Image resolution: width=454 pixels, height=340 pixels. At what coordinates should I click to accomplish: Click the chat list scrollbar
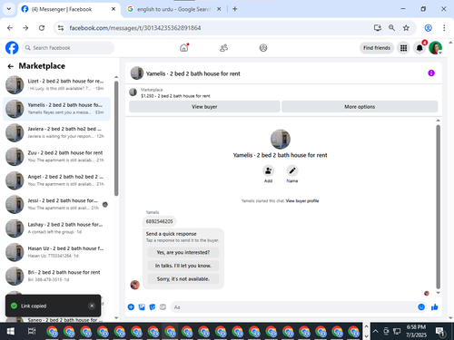click(x=116, y=139)
